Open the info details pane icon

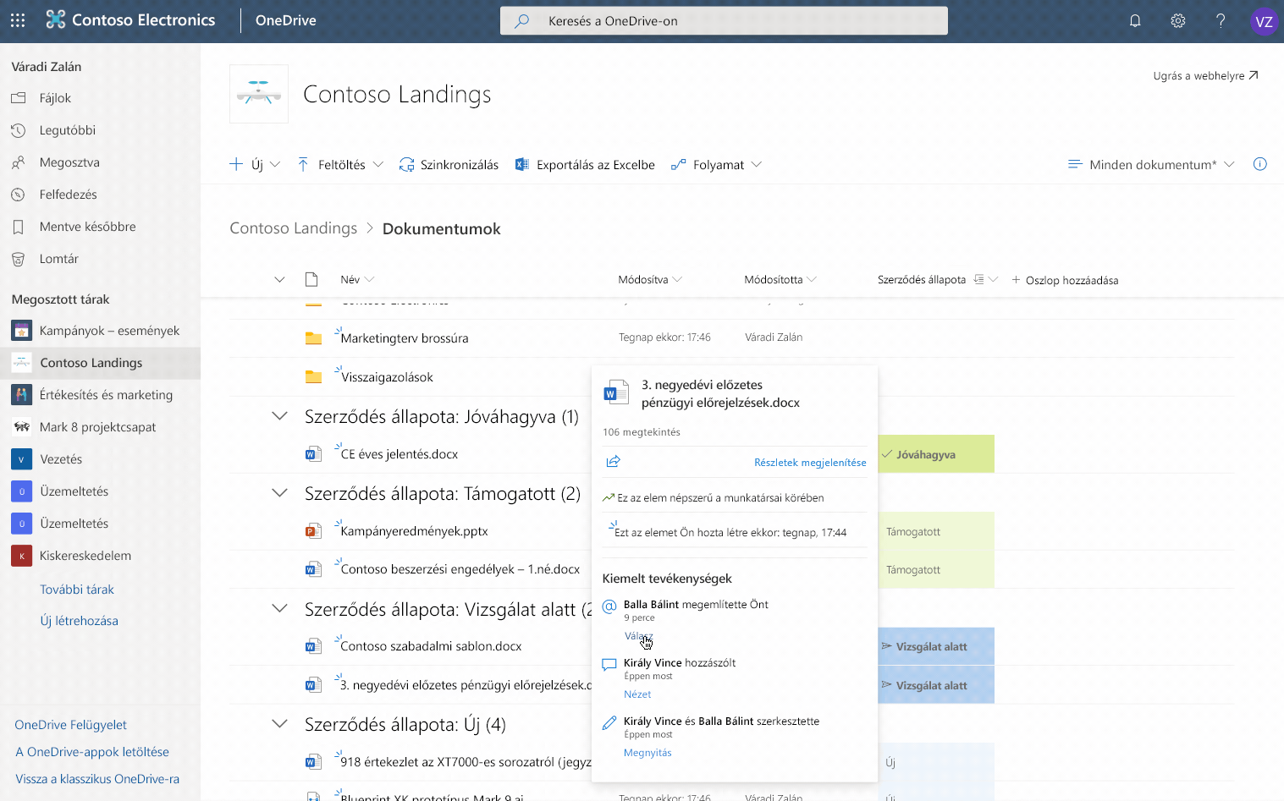click(x=1259, y=164)
